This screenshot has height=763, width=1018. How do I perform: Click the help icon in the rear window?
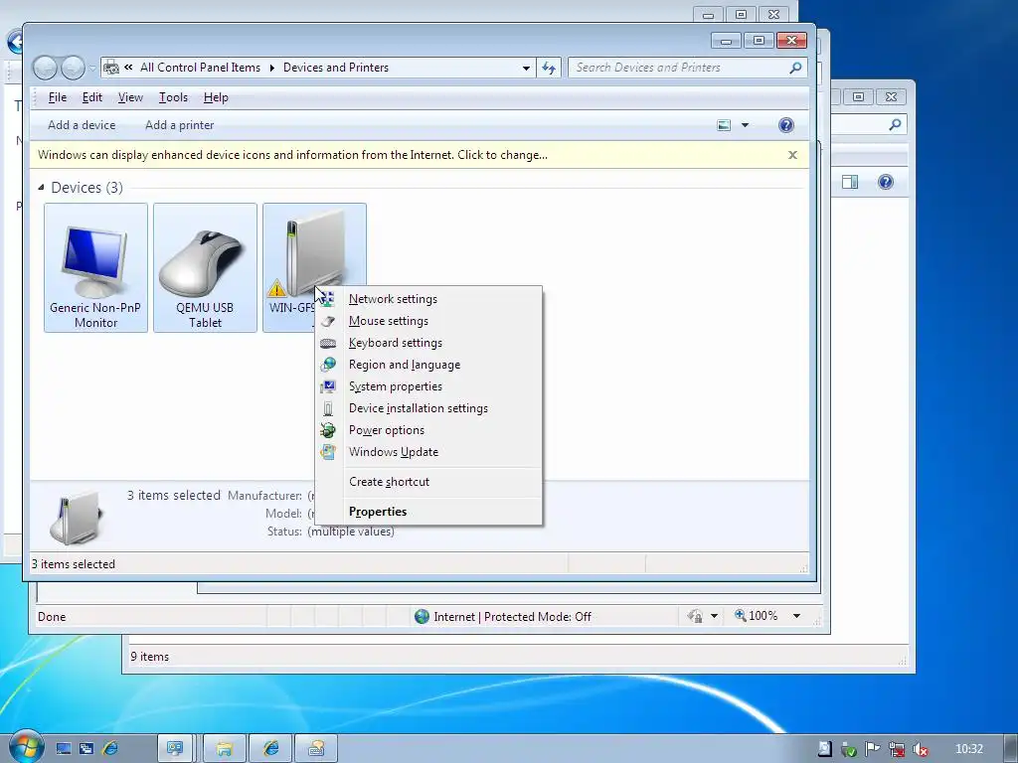click(x=886, y=182)
